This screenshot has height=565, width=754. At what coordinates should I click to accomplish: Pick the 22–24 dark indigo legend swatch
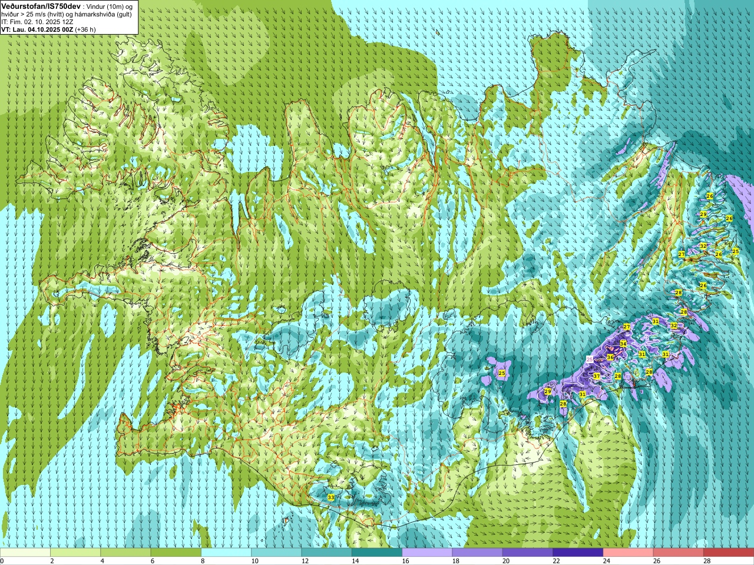[x=578, y=553]
